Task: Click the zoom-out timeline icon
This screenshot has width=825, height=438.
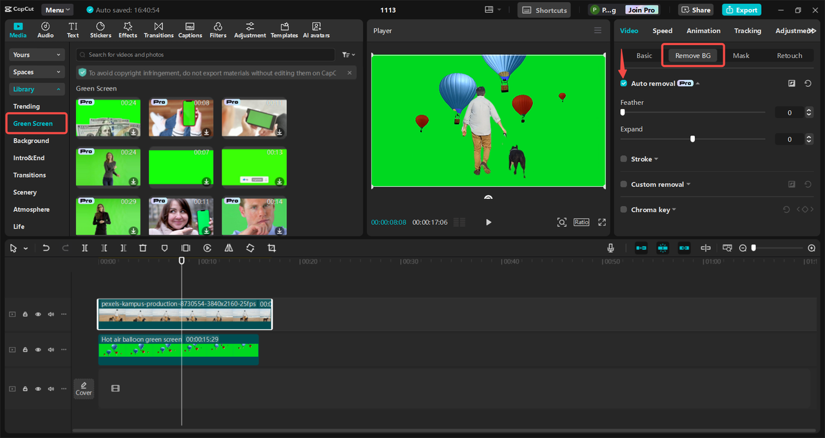Action: pos(742,248)
